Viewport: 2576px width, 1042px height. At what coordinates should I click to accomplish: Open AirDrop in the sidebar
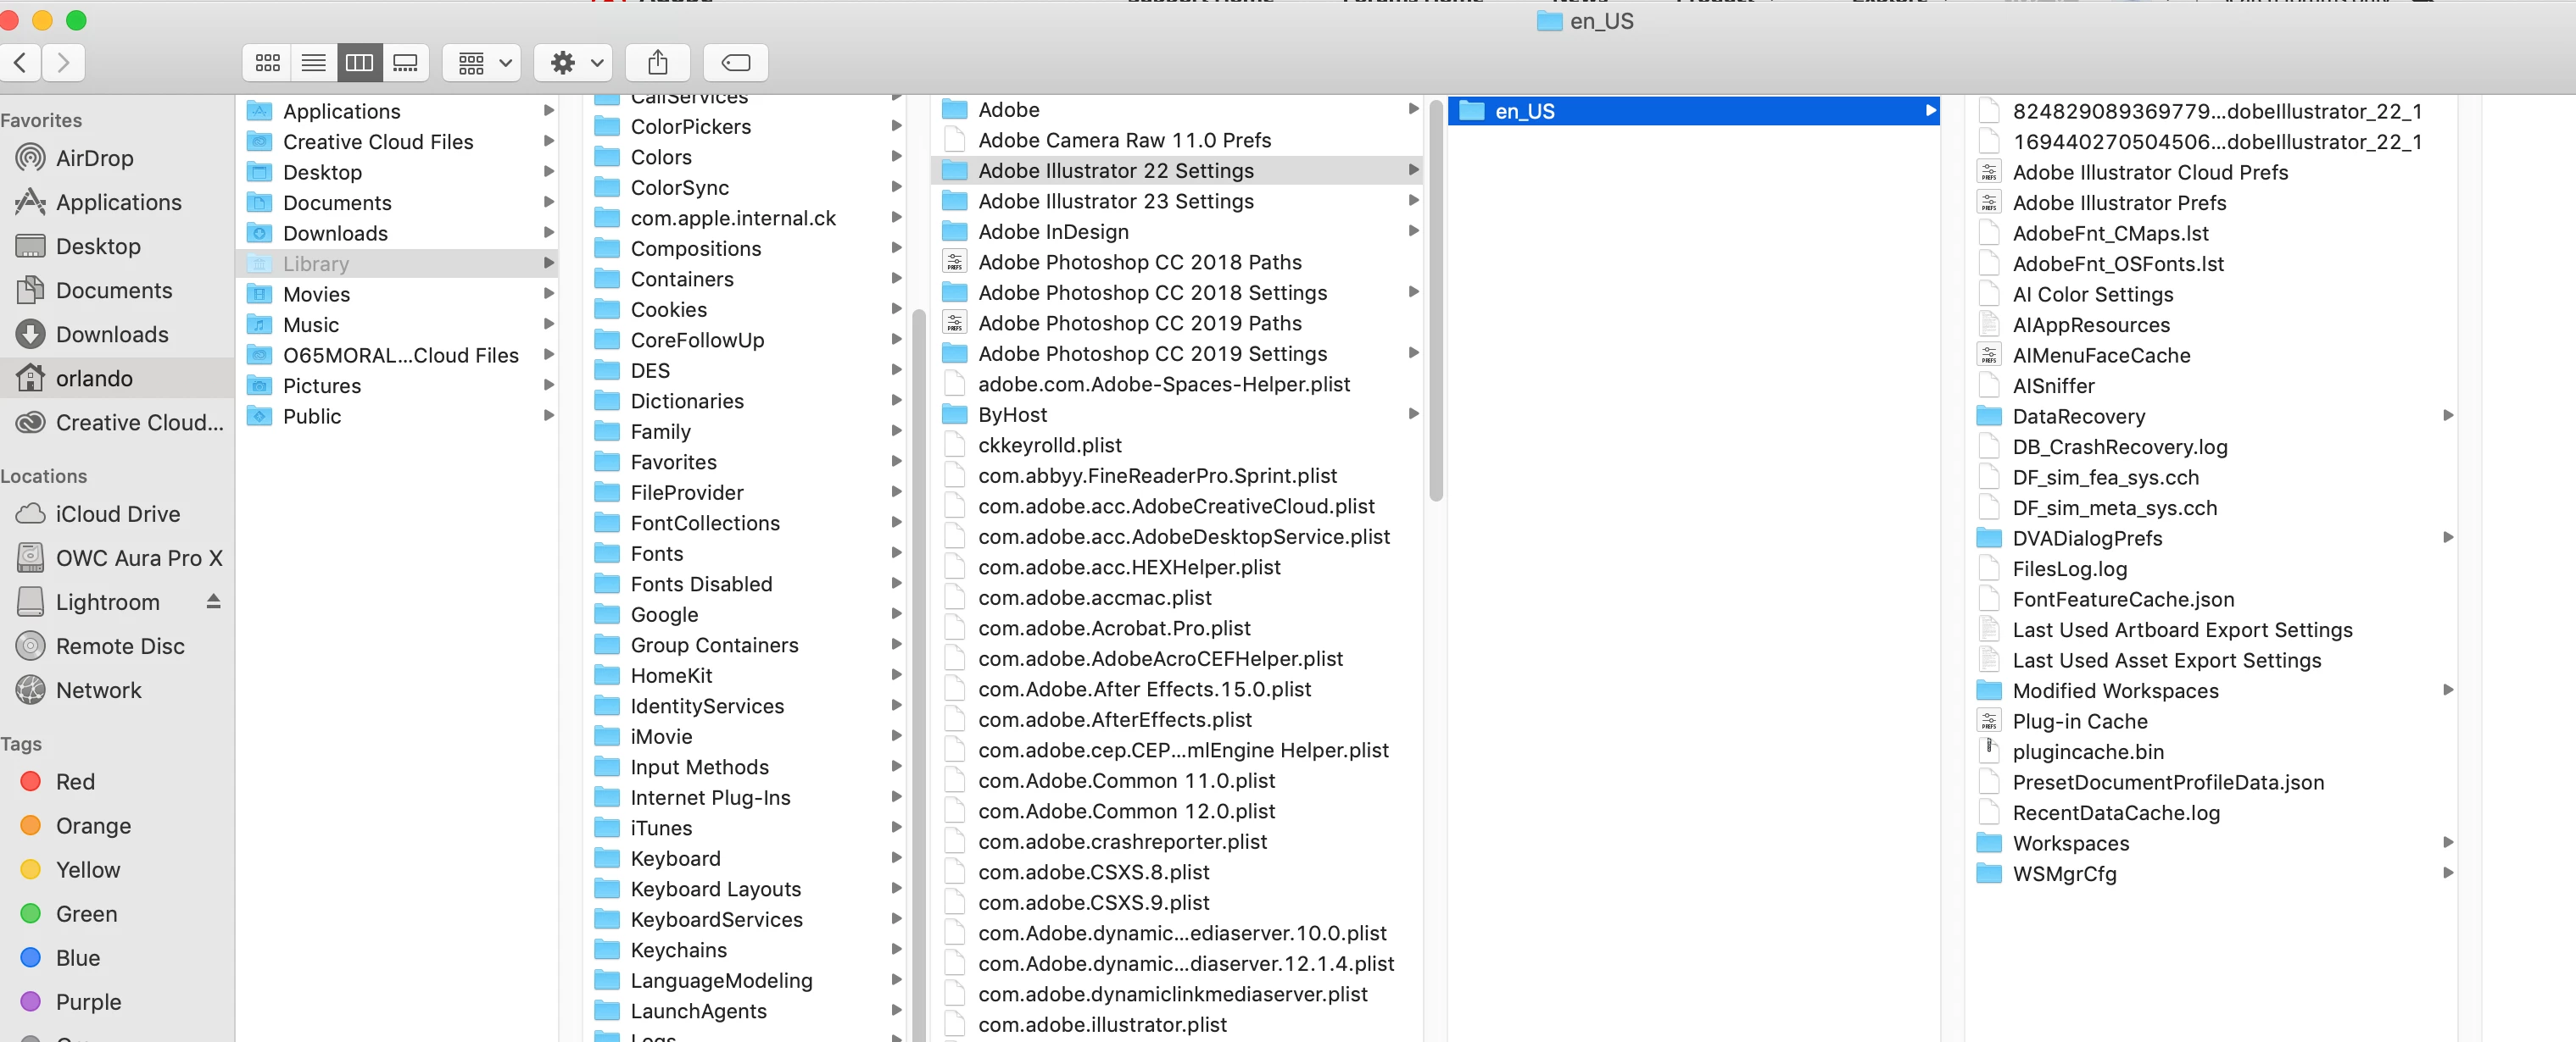94,158
